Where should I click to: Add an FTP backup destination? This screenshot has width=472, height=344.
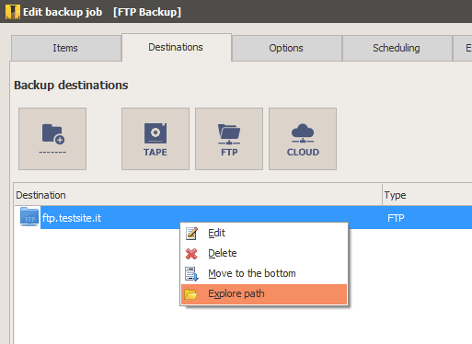pyautogui.click(x=229, y=139)
